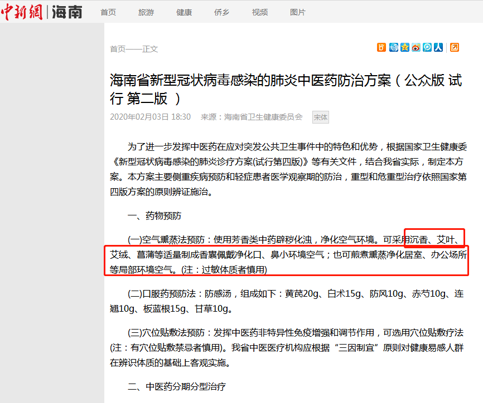Open more share options via the orange arrow icon

tap(455, 47)
